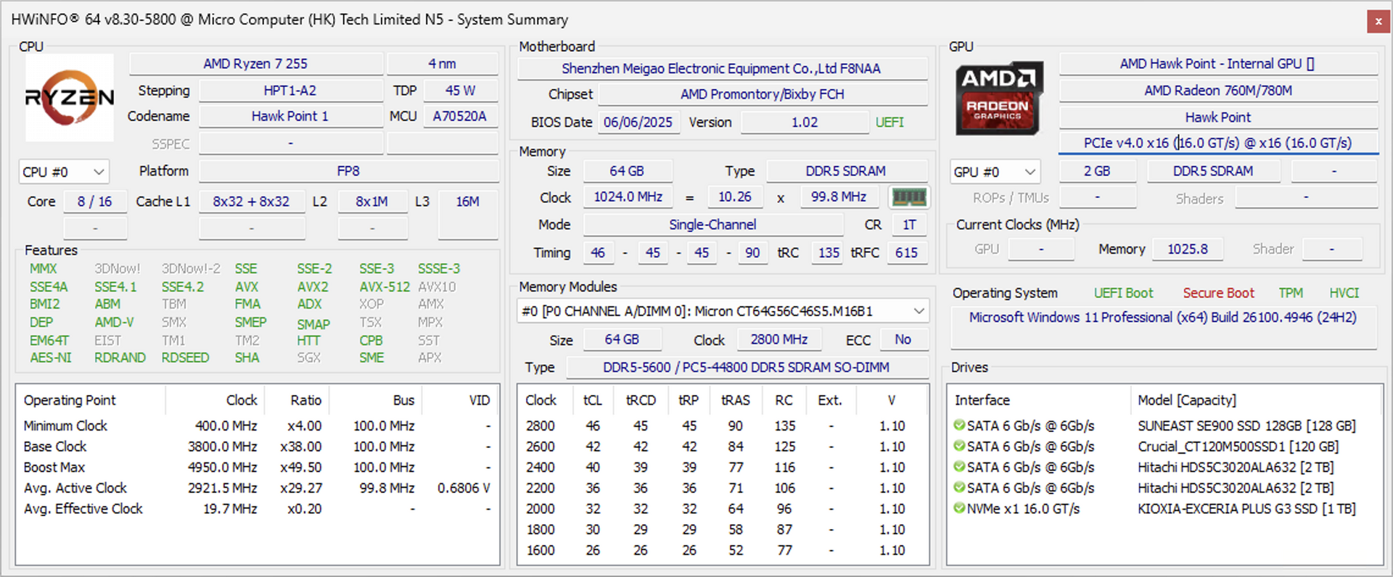Screen dimensions: 1393x577
Task: Click the Boost Max operating point row
Action: tap(258, 468)
